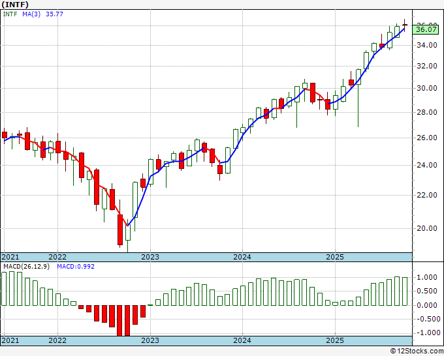
Task: Click the 30.00 price axis label
Action: (x=426, y=88)
